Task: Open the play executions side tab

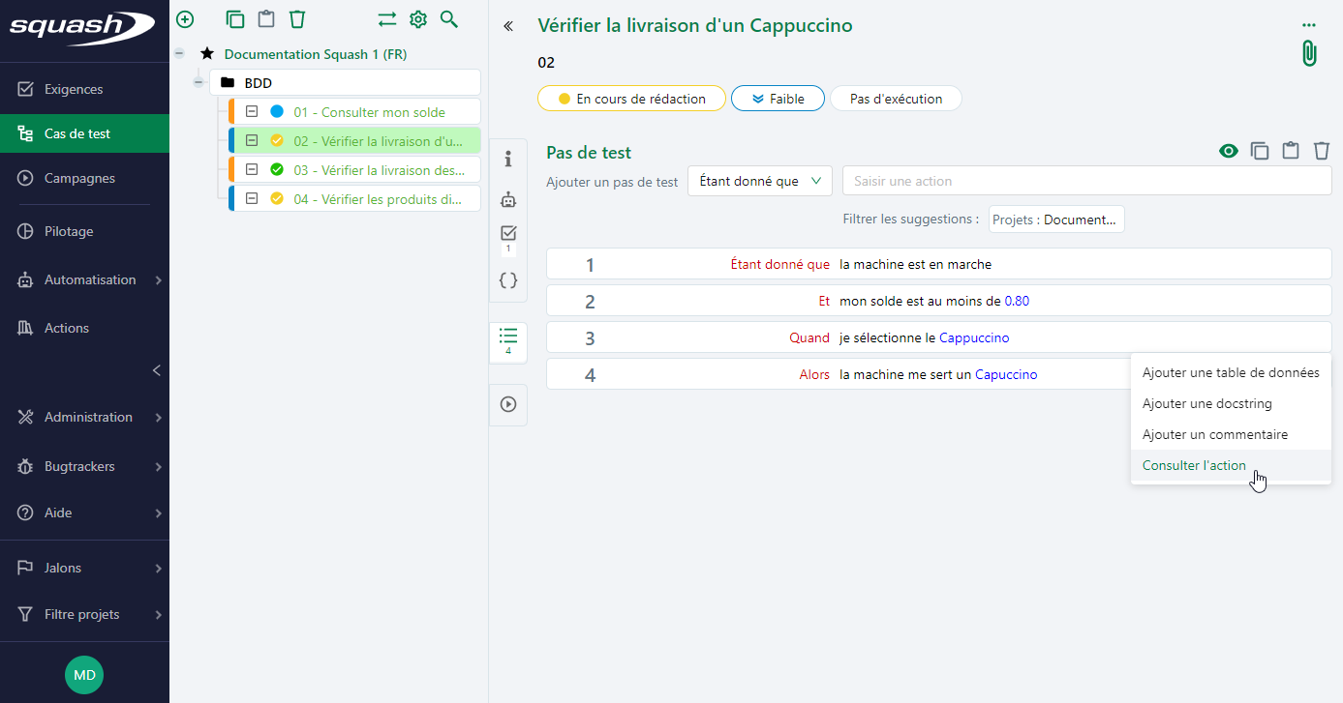Action: (508, 404)
